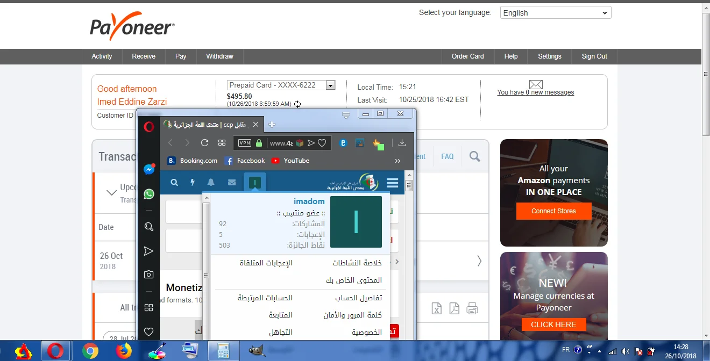Screen dimensions: 710x361
Task: Open the language selection dropdown
Action: pos(556,13)
